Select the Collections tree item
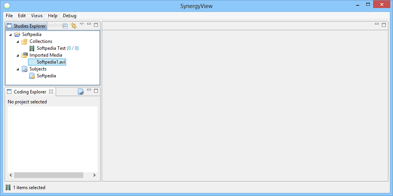 [x=41, y=41]
